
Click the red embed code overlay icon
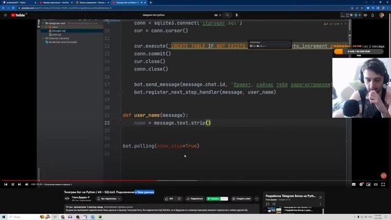tap(384, 175)
